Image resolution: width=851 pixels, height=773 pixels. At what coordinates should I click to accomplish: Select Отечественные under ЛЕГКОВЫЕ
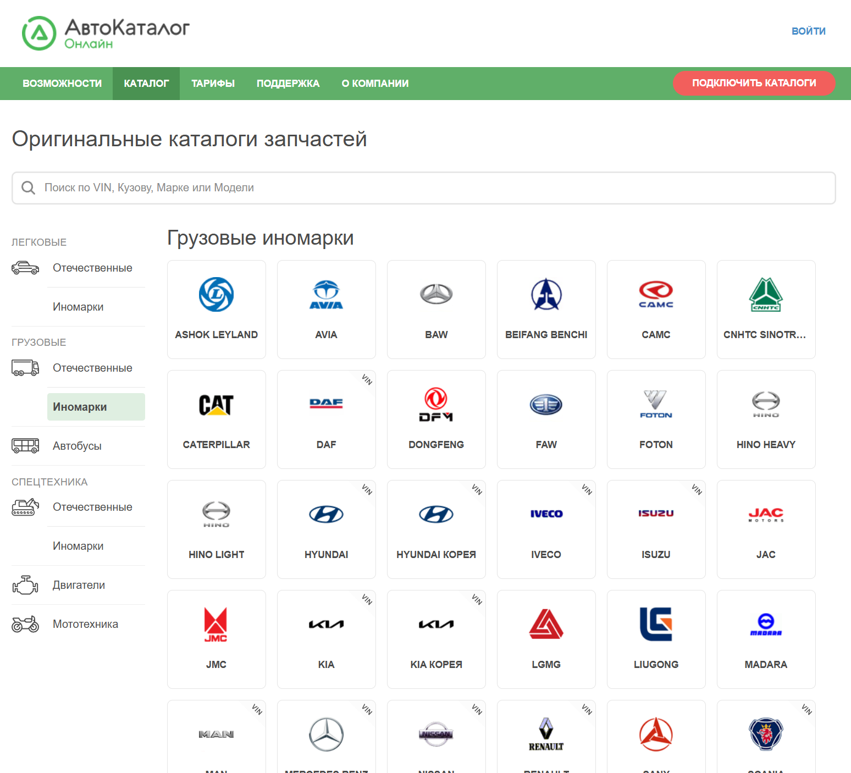tap(92, 268)
